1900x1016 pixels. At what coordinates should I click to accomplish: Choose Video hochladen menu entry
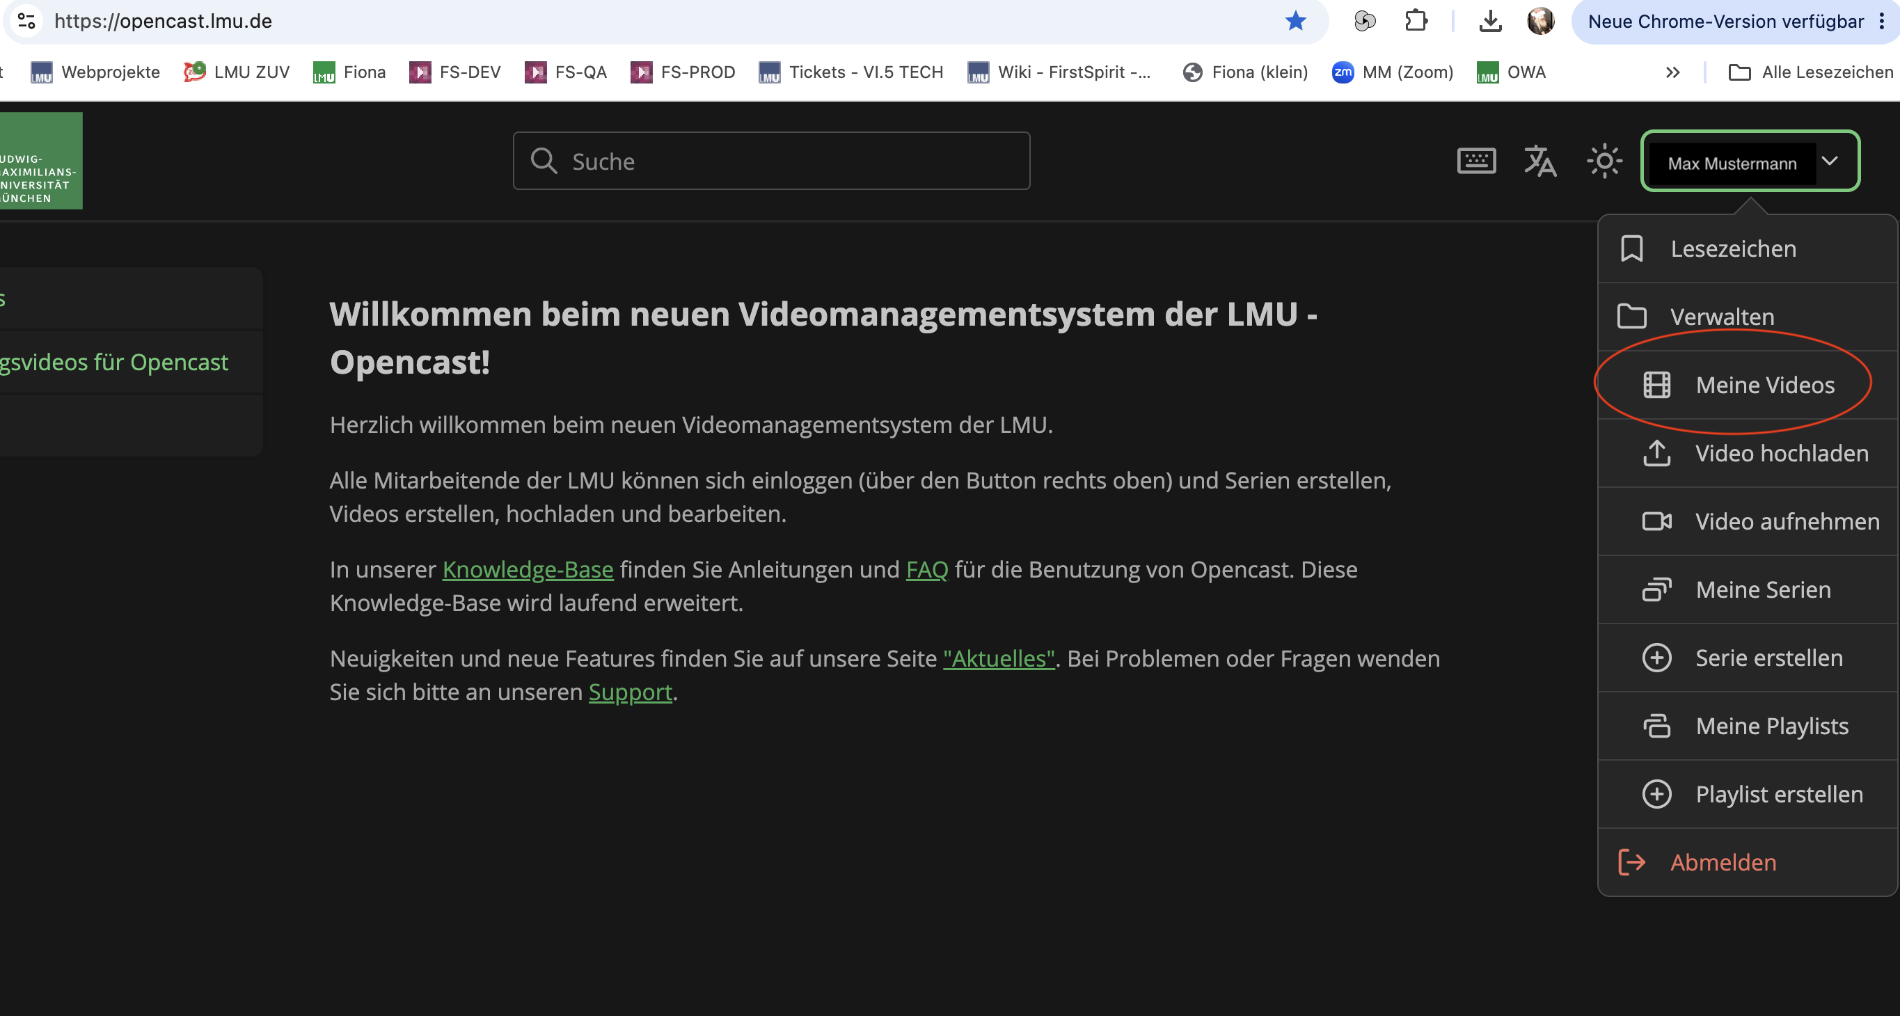pyautogui.click(x=1748, y=453)
